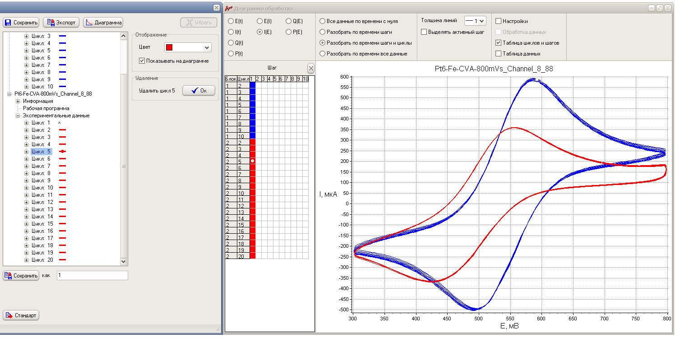Click the red color swatch in Отображение
Image resolution: width=680 pixels, height=342 pixels.
click(x=169, y=47)
